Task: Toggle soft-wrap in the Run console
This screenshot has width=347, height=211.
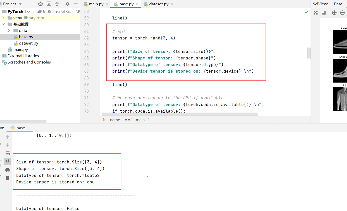Action: click(7, 153)
